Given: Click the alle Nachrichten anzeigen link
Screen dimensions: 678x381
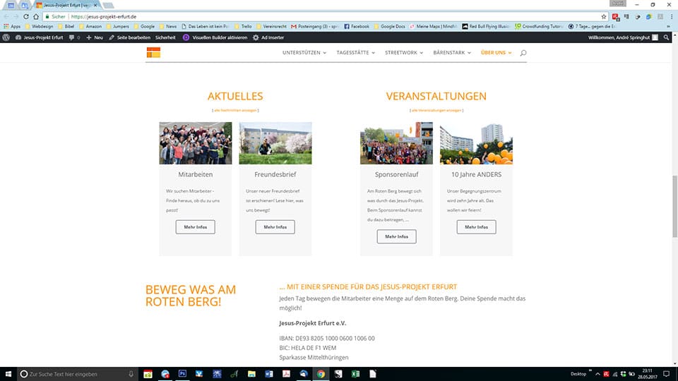Looking at the screenshot, I should click(235, 110).
